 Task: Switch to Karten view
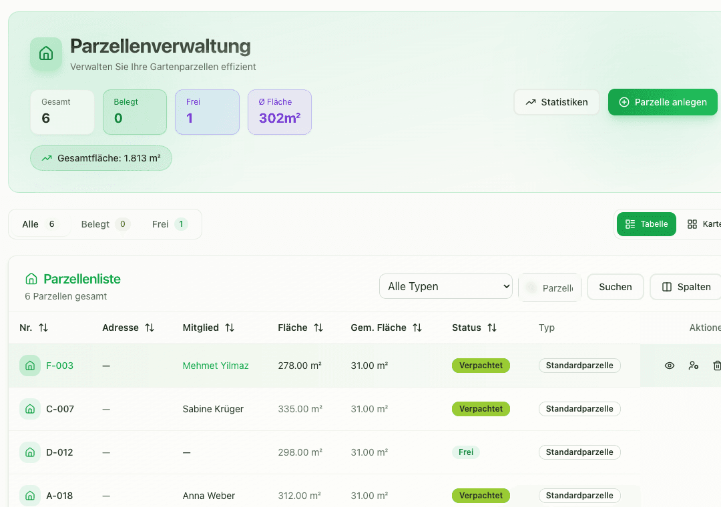pyautogui.click(x=704, y=224)
